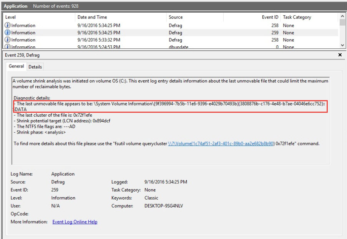Click the info icon on the 5:33:32 PM event
347x239 pixels.
pos(8,40)
